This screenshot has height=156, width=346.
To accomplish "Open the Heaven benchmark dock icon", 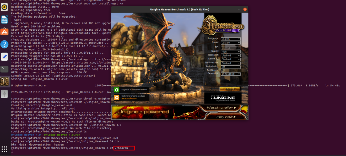I will pos(4,81).
